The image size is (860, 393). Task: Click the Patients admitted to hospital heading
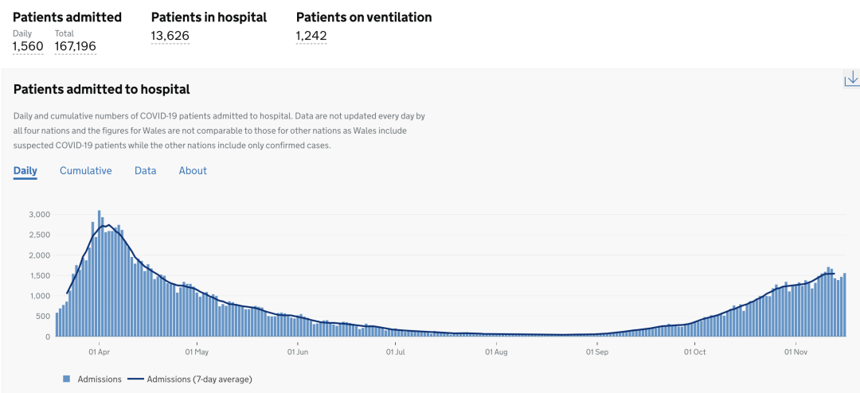[102, 90]
